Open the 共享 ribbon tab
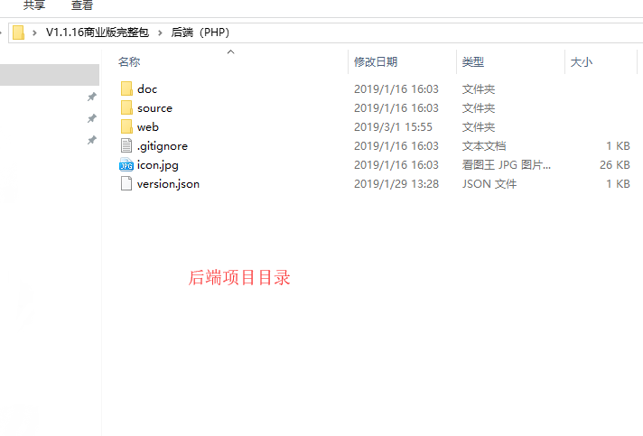The width and height of the screenshot is (643, 436). pos(34,5)
